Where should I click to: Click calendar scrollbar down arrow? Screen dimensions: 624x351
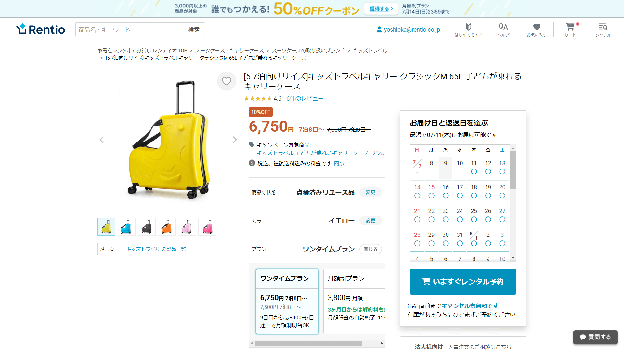pos(513,258)
